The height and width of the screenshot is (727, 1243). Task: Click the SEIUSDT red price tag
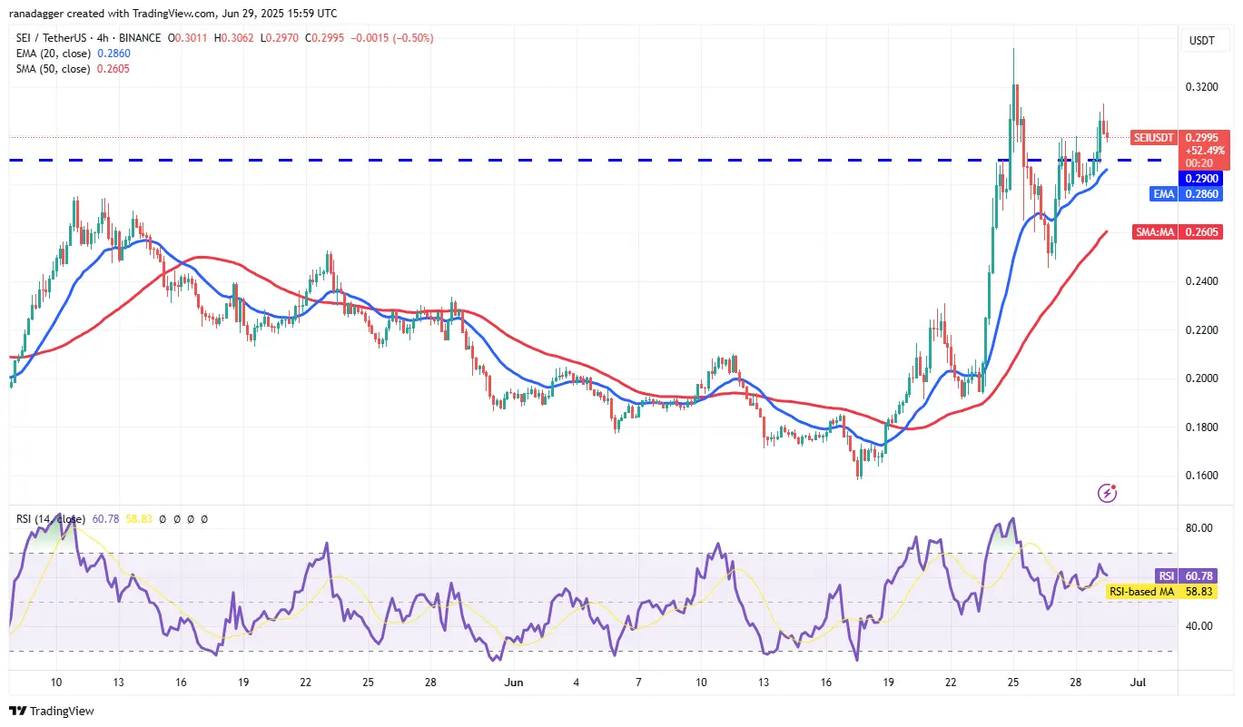[x=1154, y=138]
